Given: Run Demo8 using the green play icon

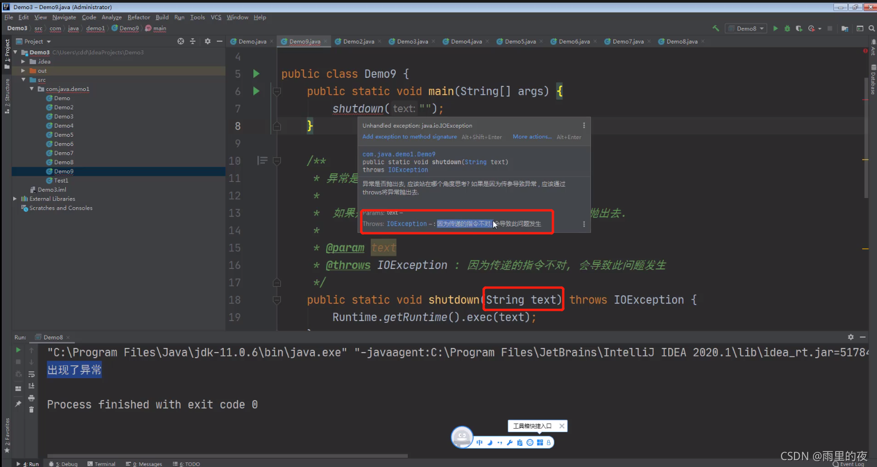Looking at the screenshot, I should (775, 28).
